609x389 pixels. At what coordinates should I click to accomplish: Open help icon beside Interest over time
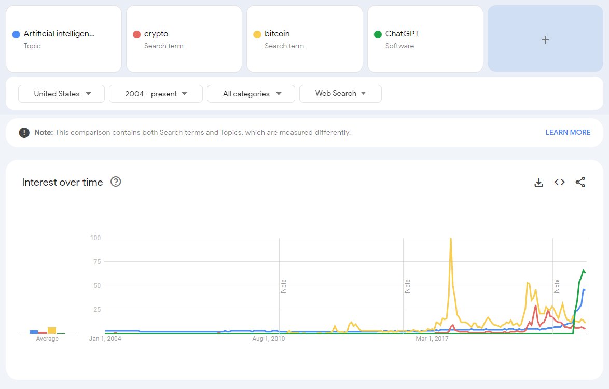tap(116, 182)
